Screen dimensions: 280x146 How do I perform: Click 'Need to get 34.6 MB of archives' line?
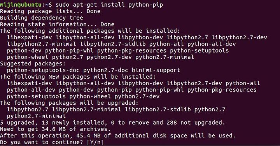[55, 129]
